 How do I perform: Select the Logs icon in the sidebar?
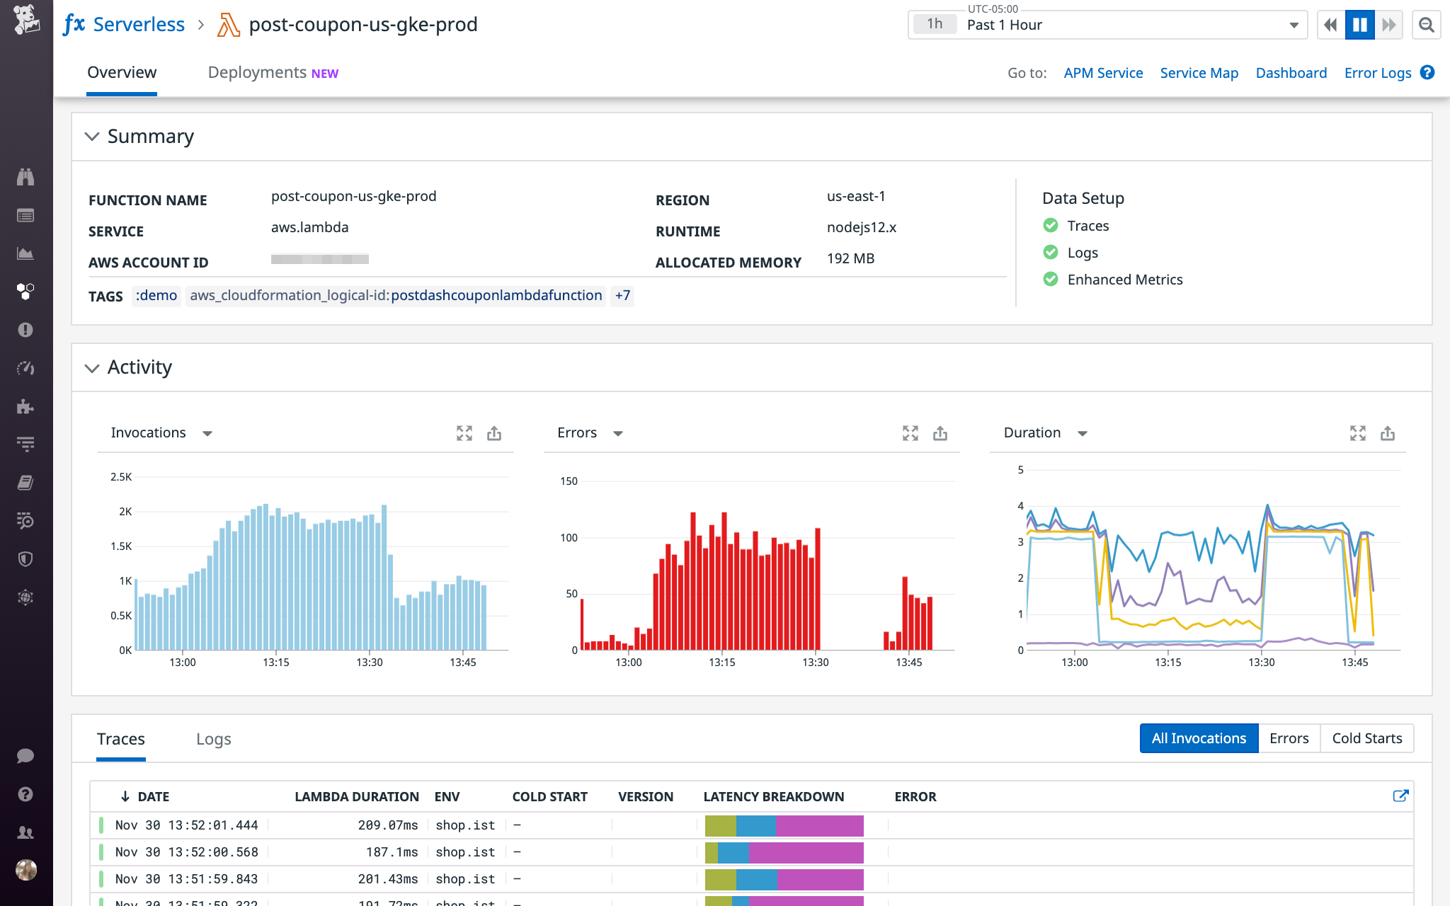pos(26,444)
